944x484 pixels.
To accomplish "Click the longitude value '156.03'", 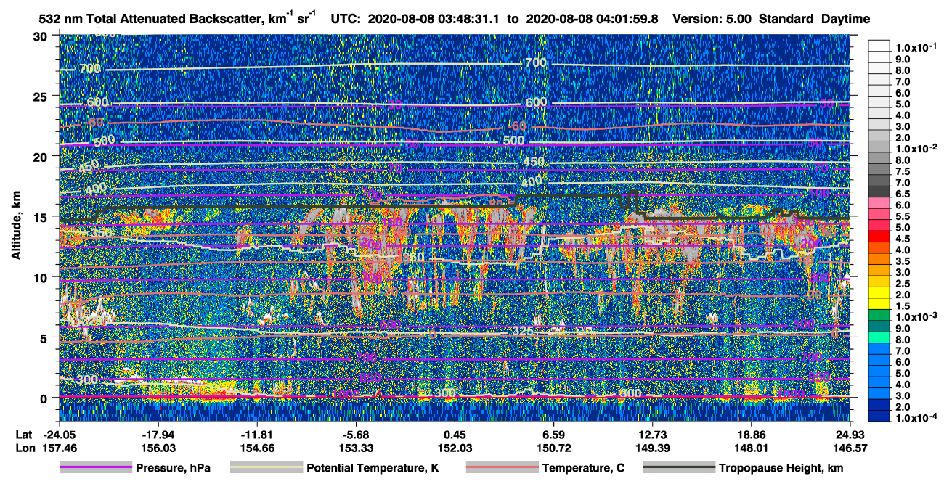I will [x=158, y=448].
